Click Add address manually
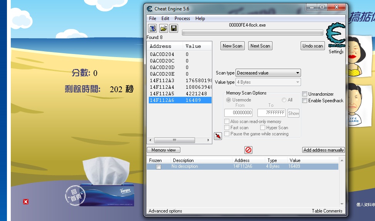The image size is (375, 221). point(324,150)
